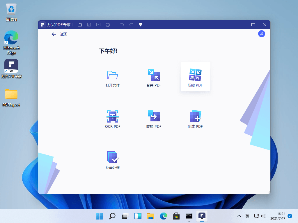Open File Explorer from the taskbar
The height and width of the screenshot is (223, 298).
150,216
